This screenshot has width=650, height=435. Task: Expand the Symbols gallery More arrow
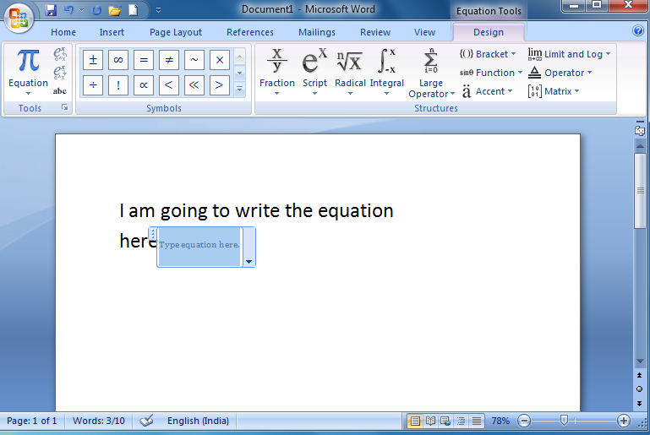point(239,89)
